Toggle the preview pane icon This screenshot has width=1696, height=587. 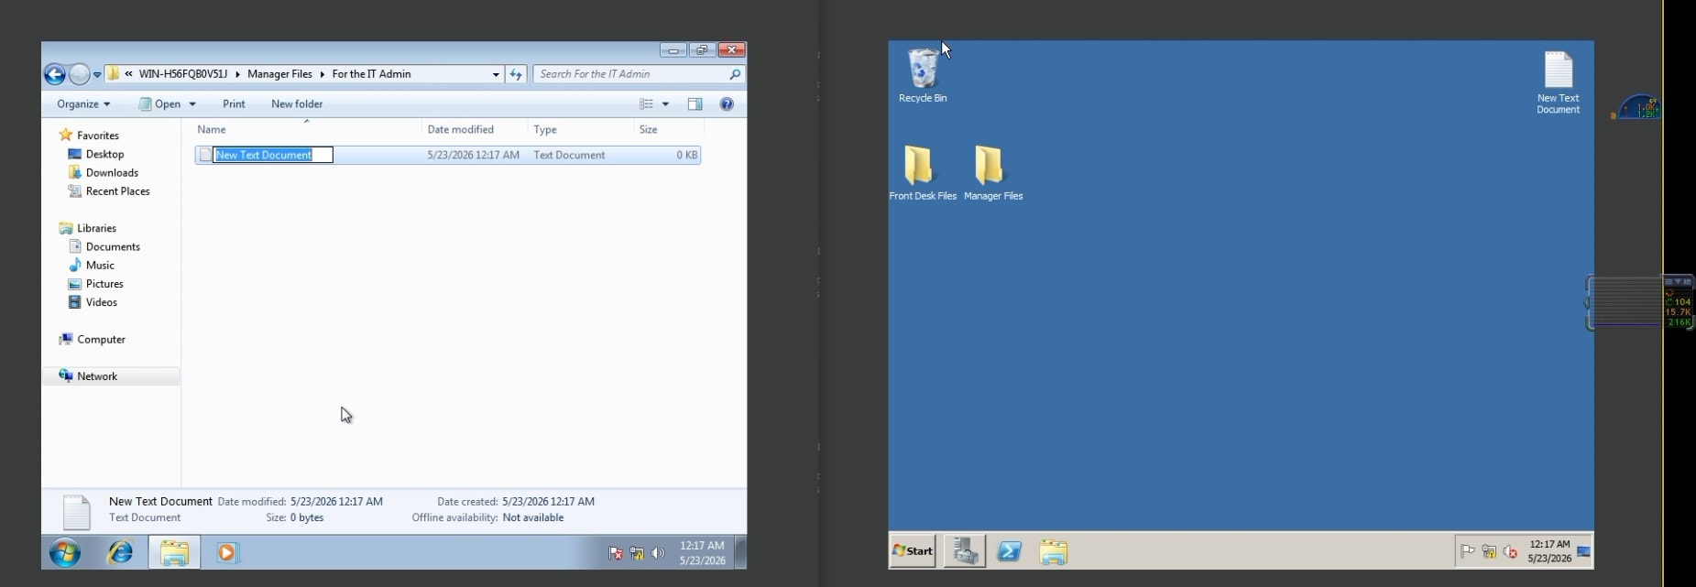click(695, 104)
